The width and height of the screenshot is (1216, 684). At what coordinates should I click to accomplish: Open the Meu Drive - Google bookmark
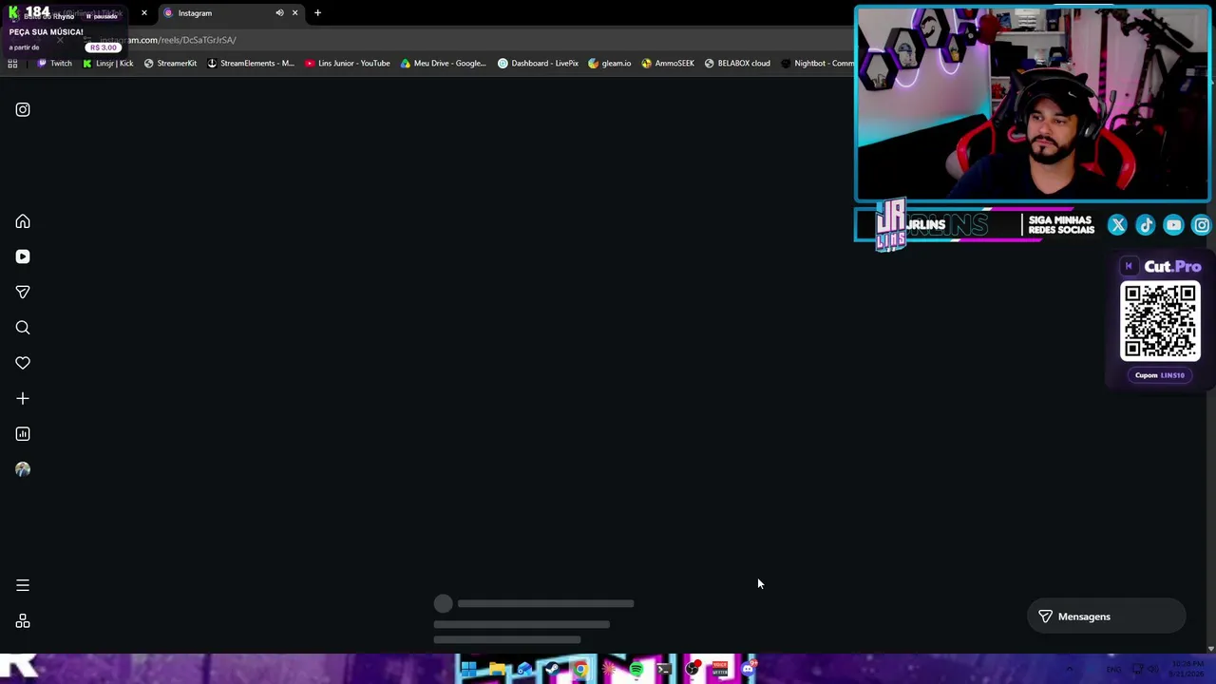click(444, 64)
